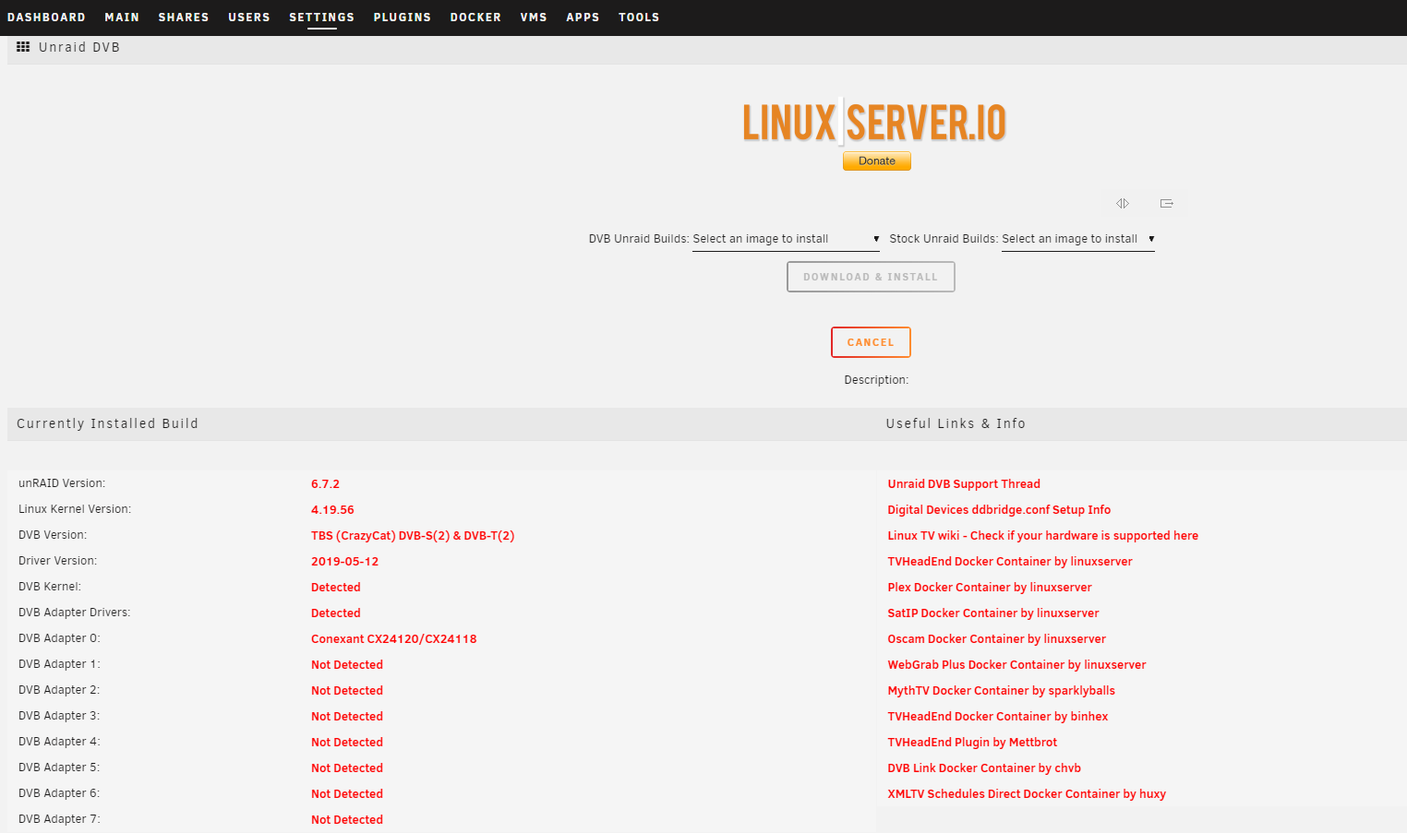
Task: Click the Currently Installed Build heading
Action: click(x=107, y=423)
